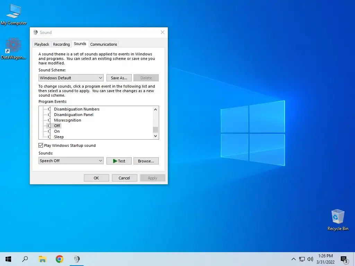The height and width of the screenshot is (266, 355).
Task: Click the Sound dialog title icon
Action: pos(35,32)
